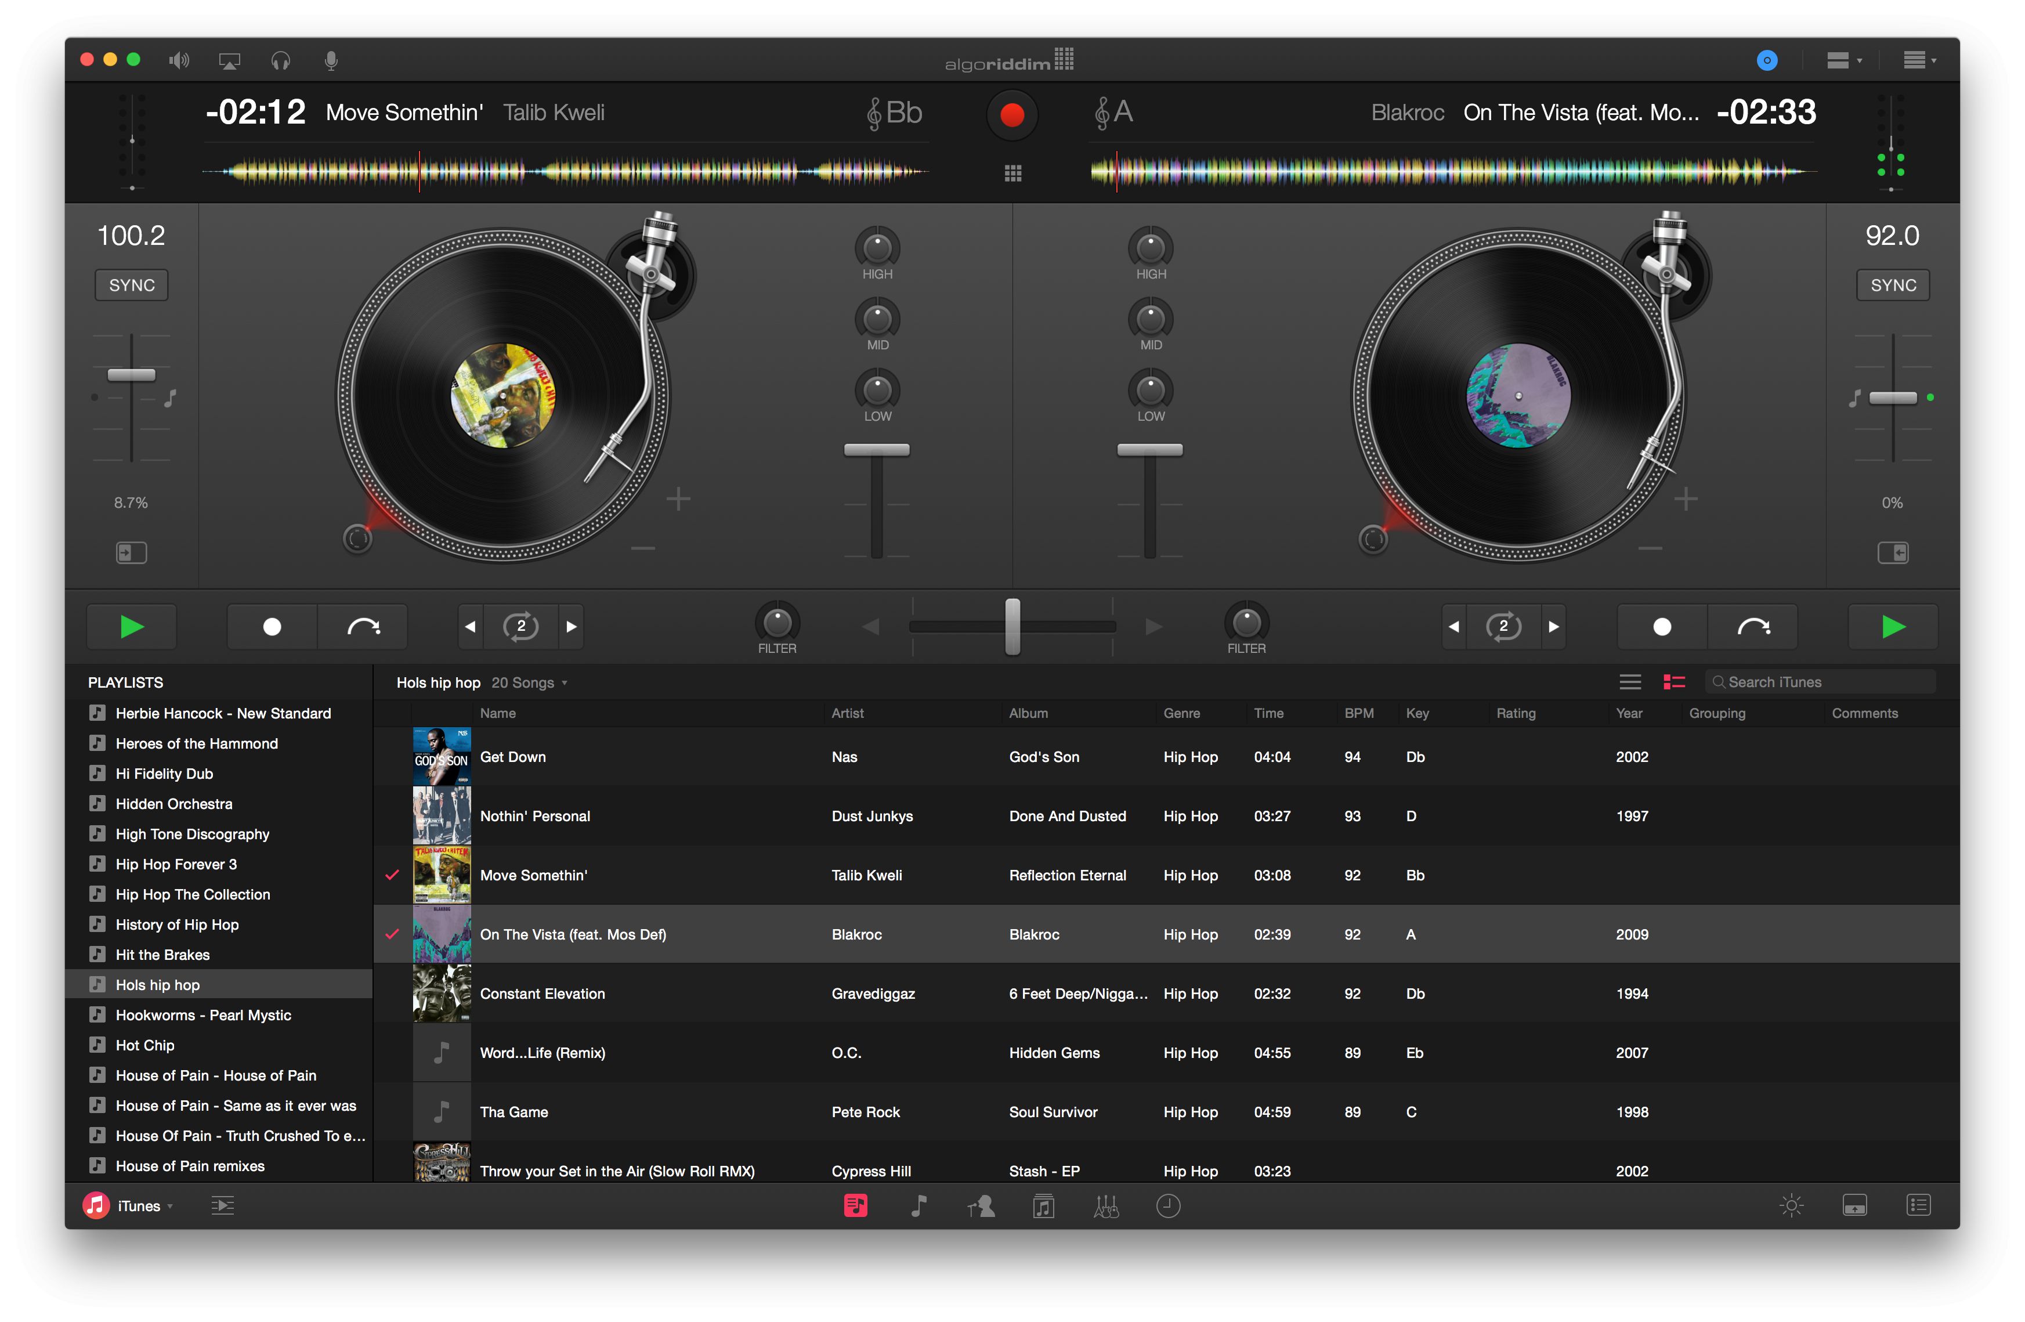This screenshot has height=1322, width=2025.
Task: Double the right deck loop length
Action: 1554,627
